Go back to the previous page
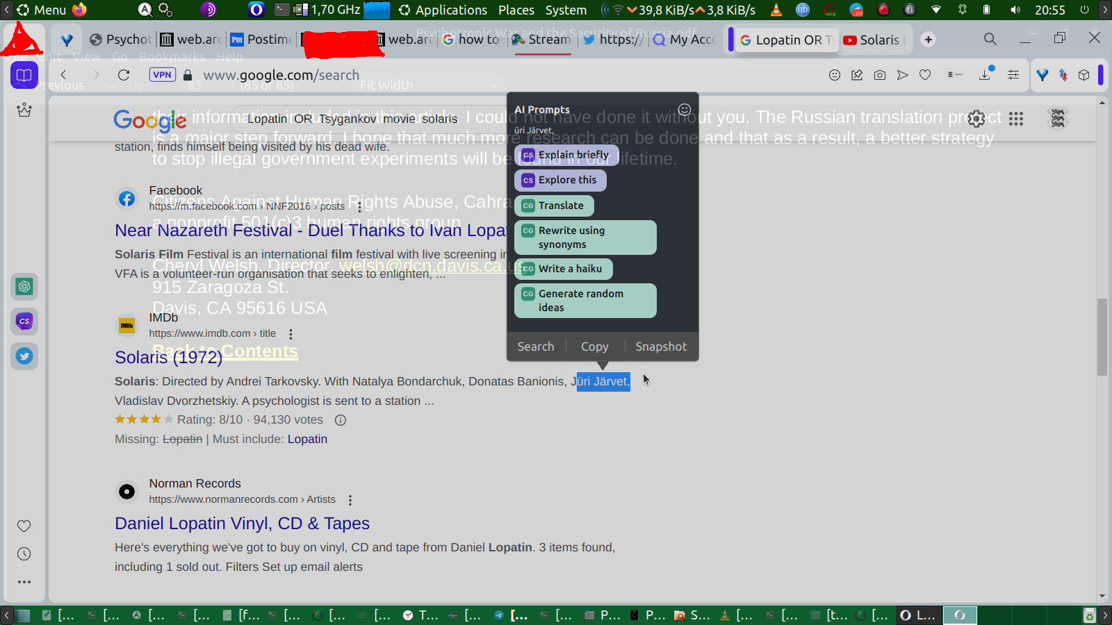 [63, 75]
